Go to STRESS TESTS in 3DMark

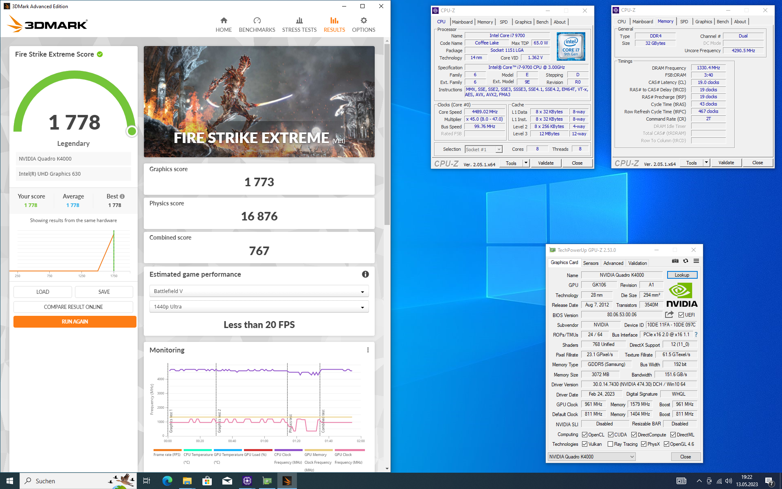[x=299, y=25]
